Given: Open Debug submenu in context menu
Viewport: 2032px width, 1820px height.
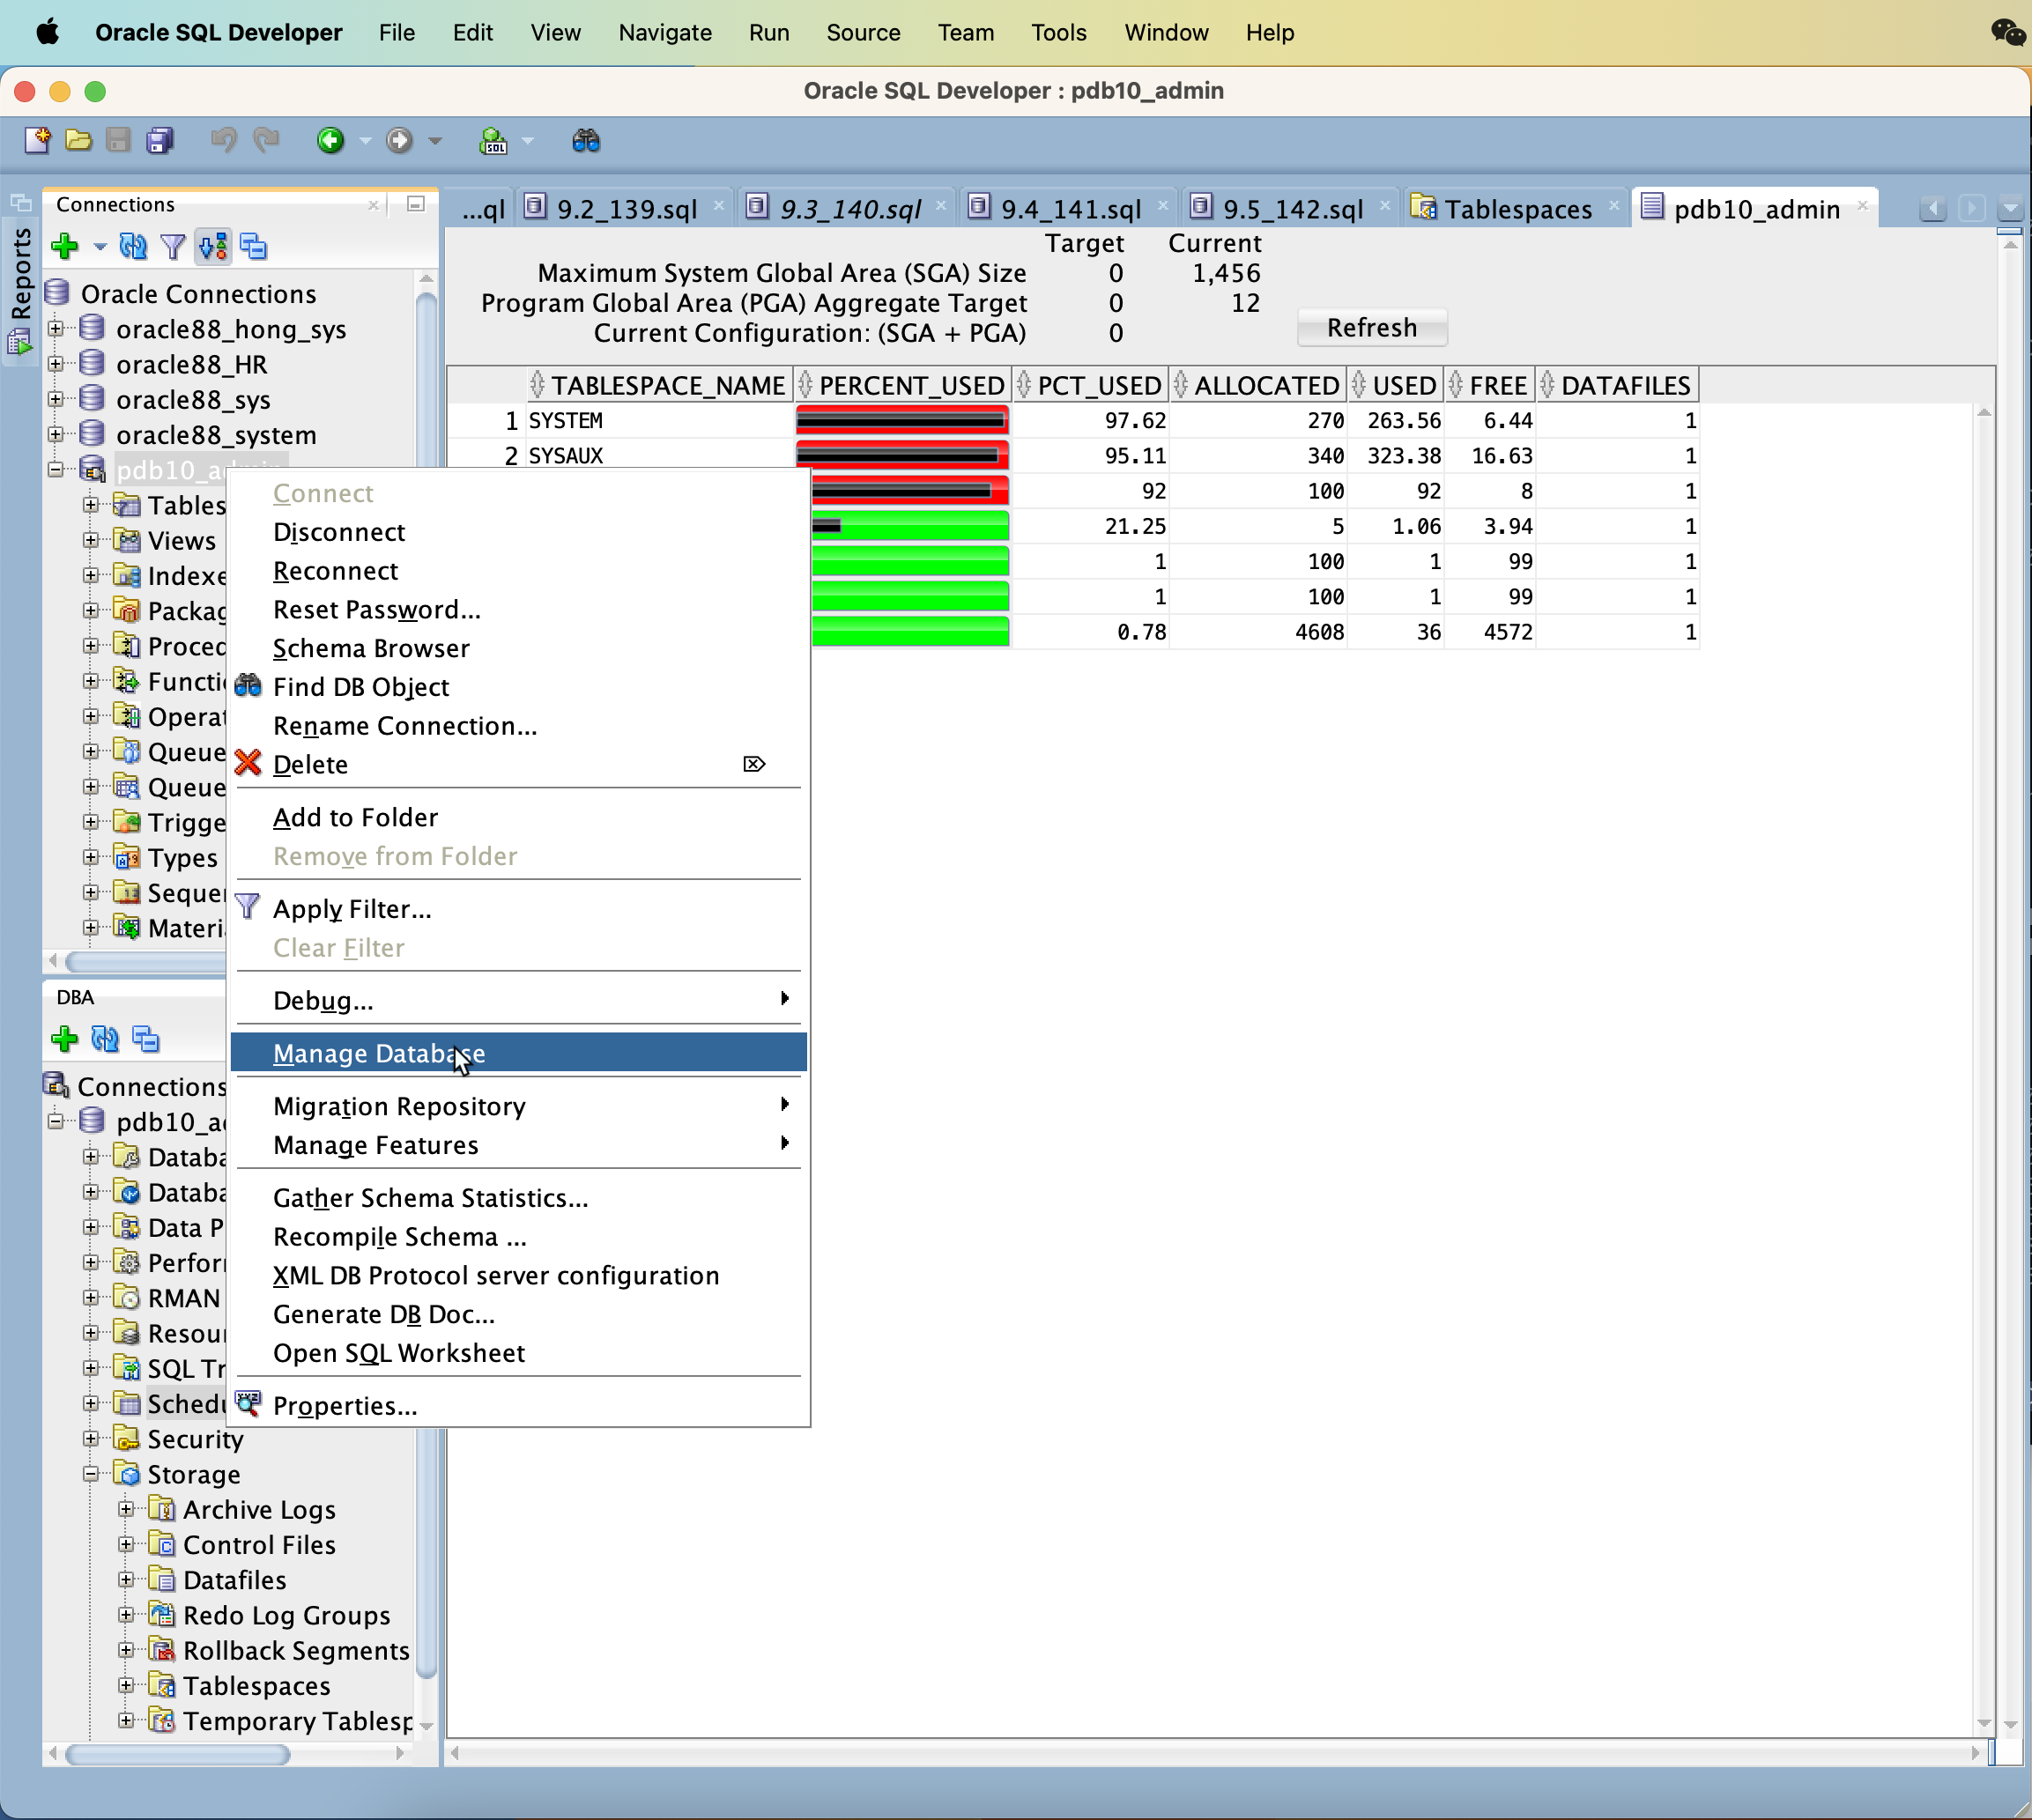Looking at the screenshot, I should (519, 1000).
